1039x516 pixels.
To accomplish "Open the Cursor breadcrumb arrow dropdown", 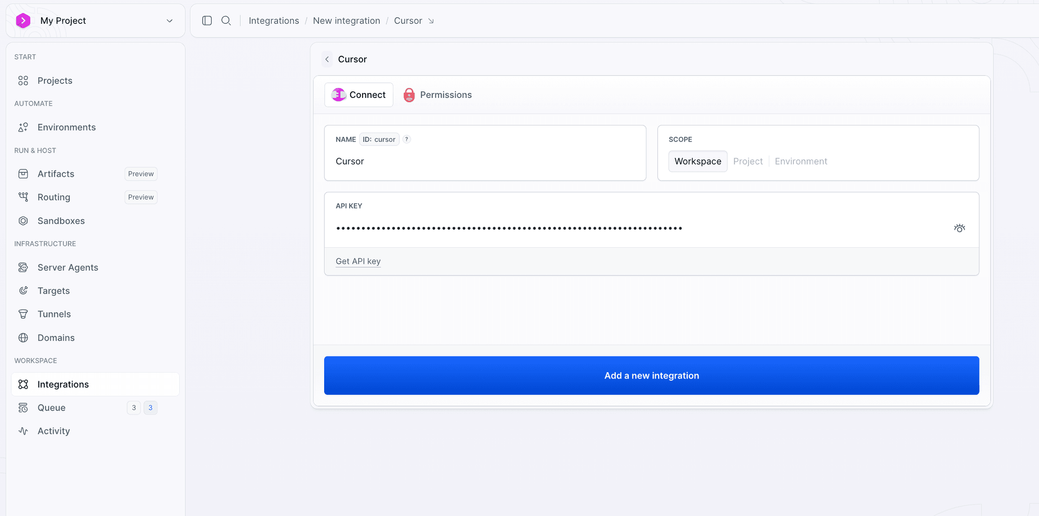I will 431,21.
